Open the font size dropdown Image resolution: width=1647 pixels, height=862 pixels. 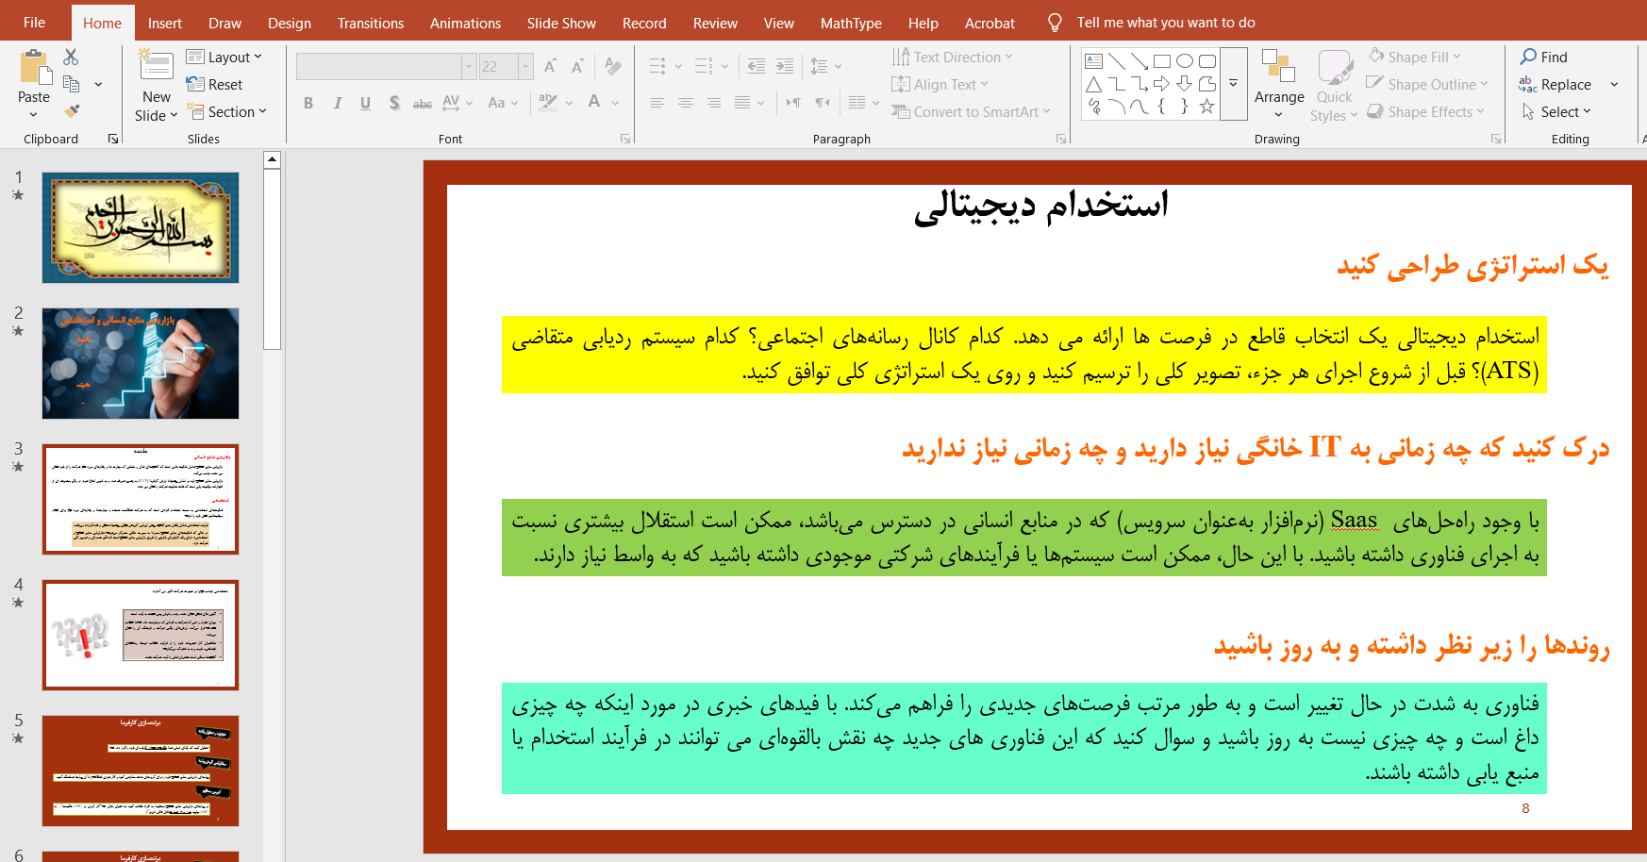click(x=525, y=66)
